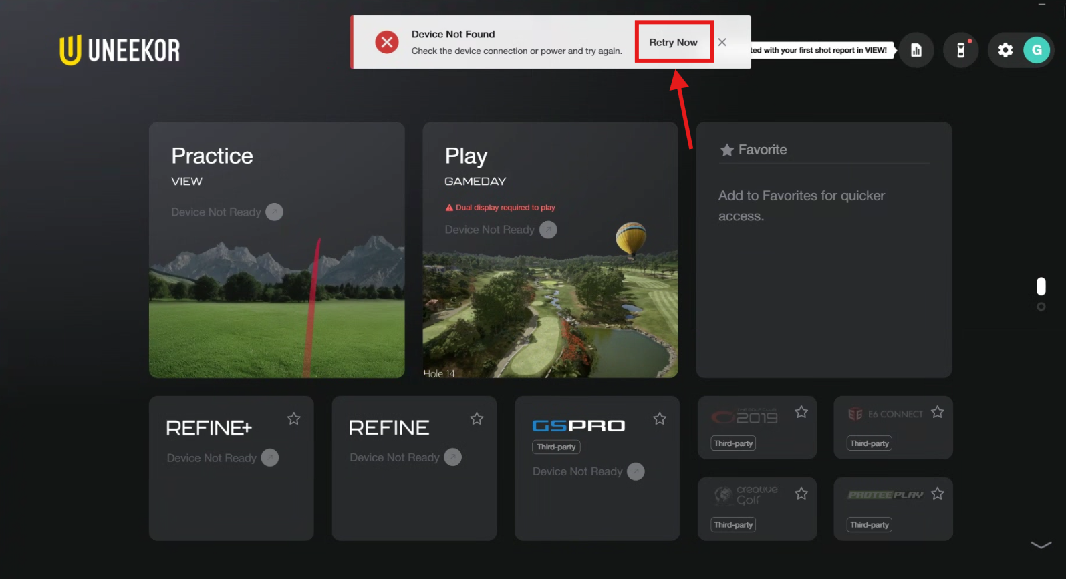Favorite Creative Golf with its star

pos(801,494)
